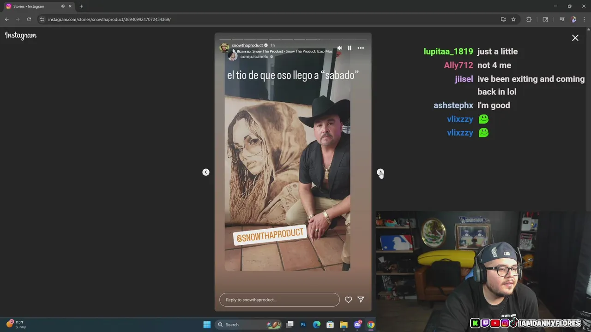Image resolution: width=591 pixels, height=332 pixels.
Task: Close the Stories Instagram tab
Action: [x=70, y=6]
